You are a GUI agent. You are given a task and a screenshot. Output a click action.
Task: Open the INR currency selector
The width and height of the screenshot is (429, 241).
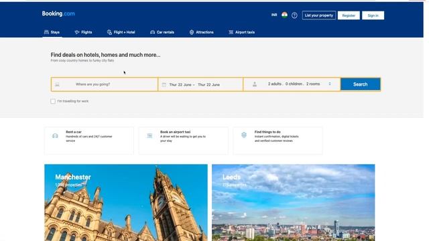[x=274, y=15]
